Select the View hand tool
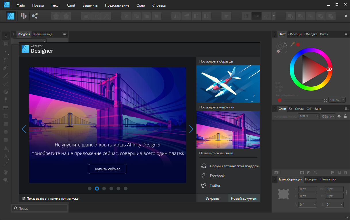Viewport: 350px width, 220px height. pos(6,172)
